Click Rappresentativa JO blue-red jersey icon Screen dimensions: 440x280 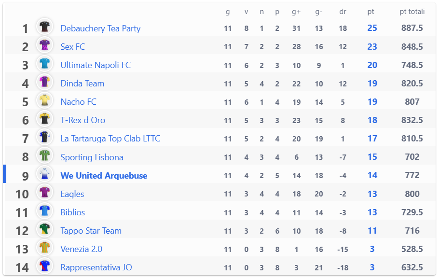44,266
